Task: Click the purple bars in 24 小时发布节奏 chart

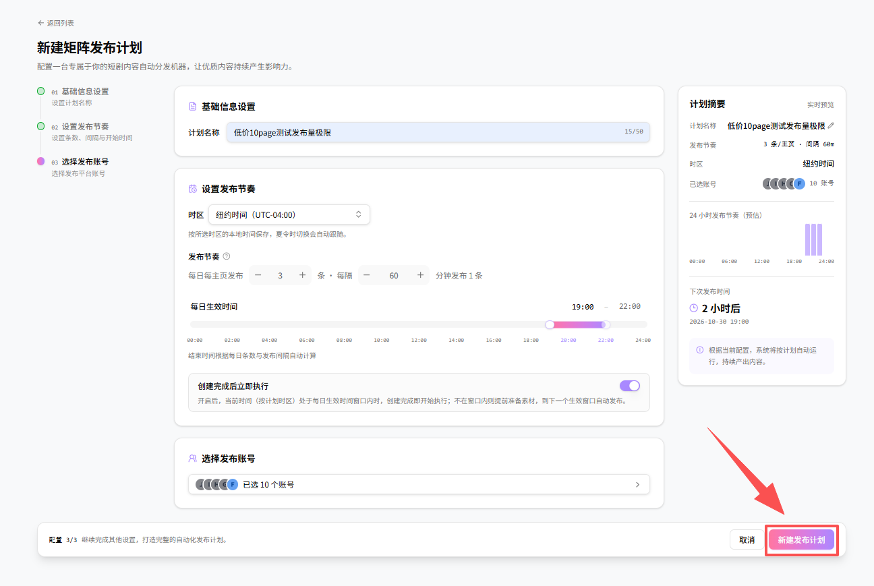Action: coord(813,240)
